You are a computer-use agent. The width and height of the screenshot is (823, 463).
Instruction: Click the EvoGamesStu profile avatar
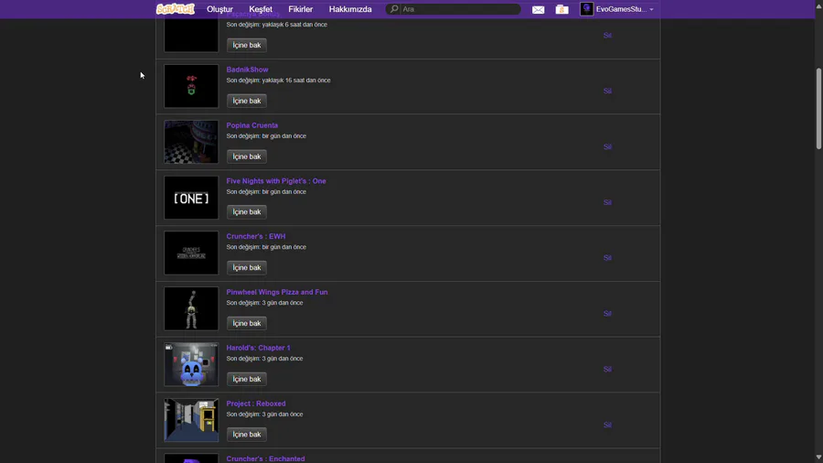586,9
